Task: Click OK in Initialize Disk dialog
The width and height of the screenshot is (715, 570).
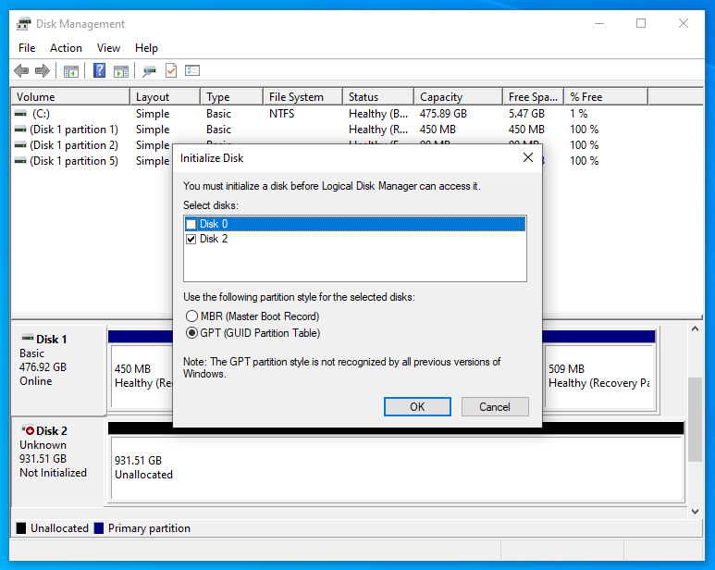Action: tap(417, 407)
